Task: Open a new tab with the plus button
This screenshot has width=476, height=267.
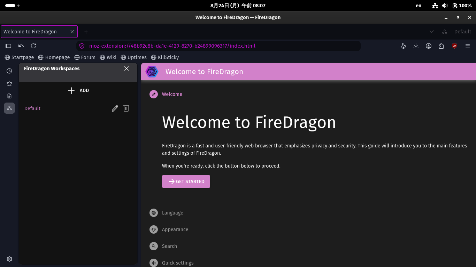Action: (86, 32)
